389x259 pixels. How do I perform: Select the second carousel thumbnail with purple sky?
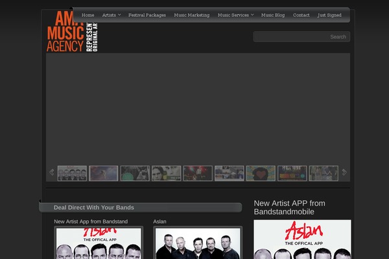coord(104,174)
